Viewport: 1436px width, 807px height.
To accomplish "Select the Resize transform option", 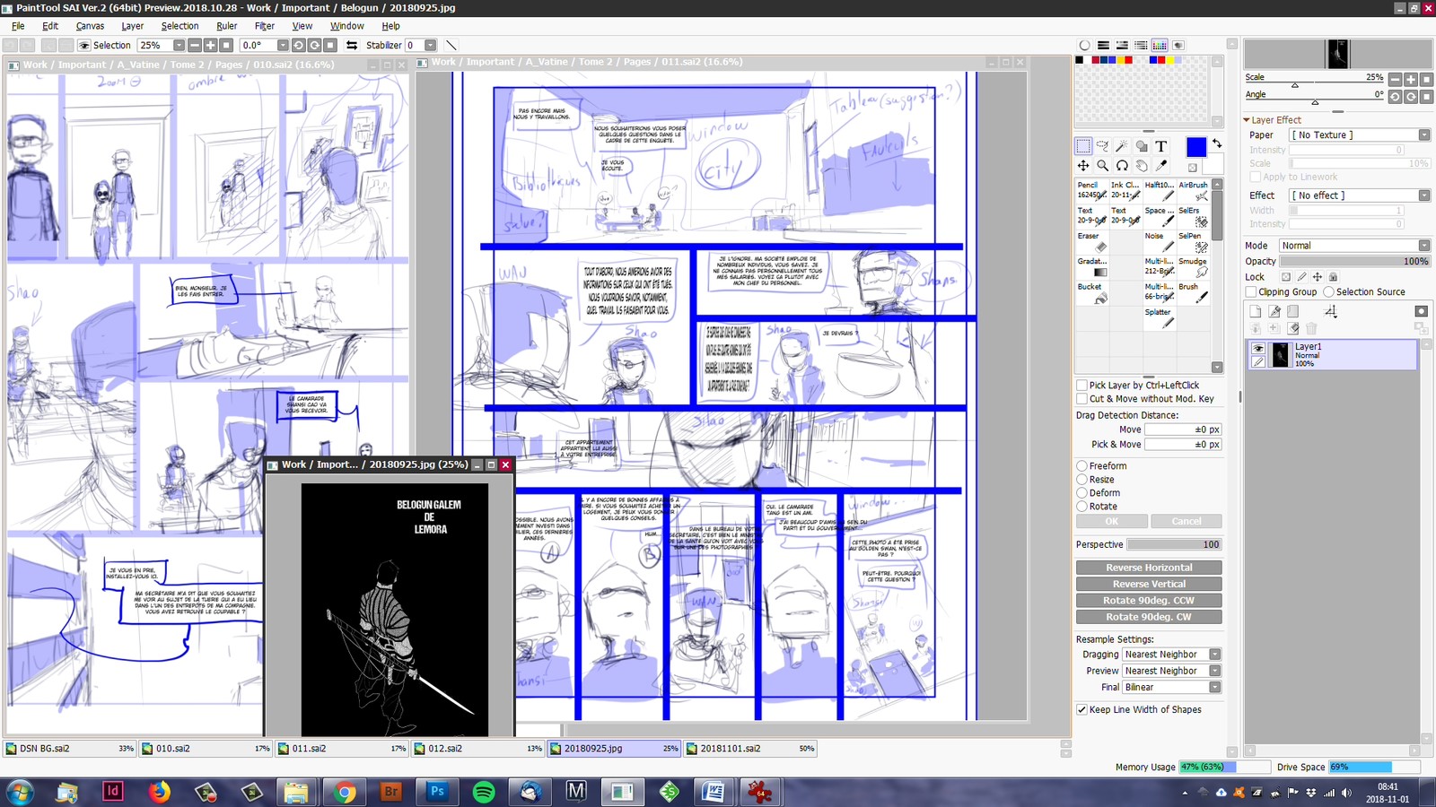I will click(x=1082, y=480).
